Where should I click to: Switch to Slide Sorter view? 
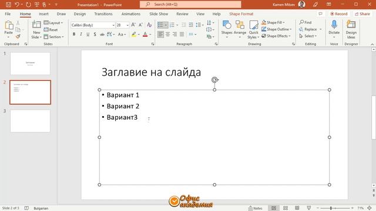[286, 208]
